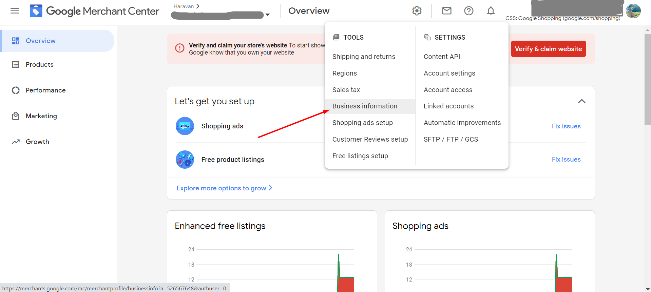Select Business information from Tools menu

(365, 106)
